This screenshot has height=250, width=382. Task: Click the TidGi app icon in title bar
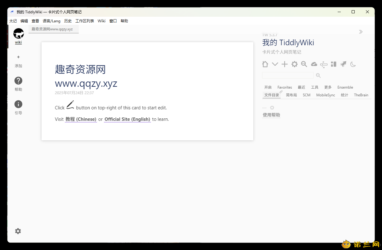[x=12, y=12]
